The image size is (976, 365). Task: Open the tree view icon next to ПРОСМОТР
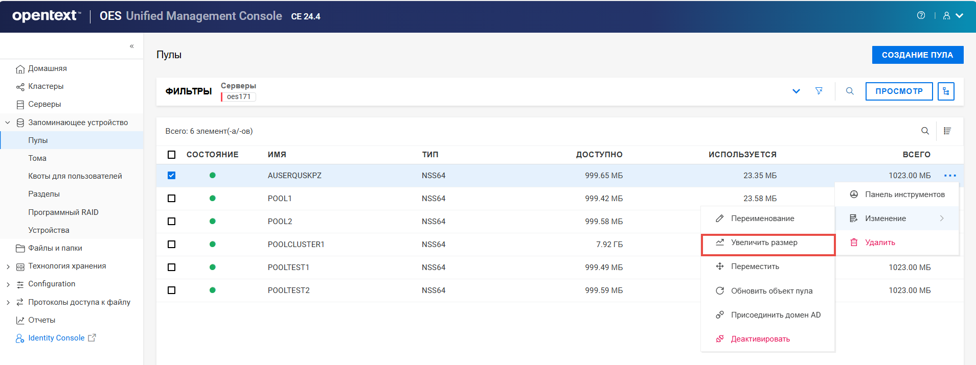[946, 91]
